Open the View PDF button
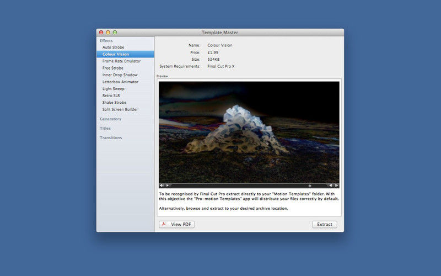 (177, 224)
